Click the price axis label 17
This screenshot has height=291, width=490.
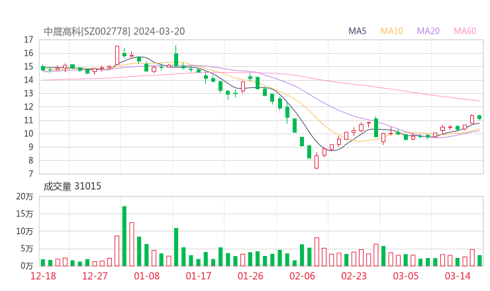click(28, 40)
